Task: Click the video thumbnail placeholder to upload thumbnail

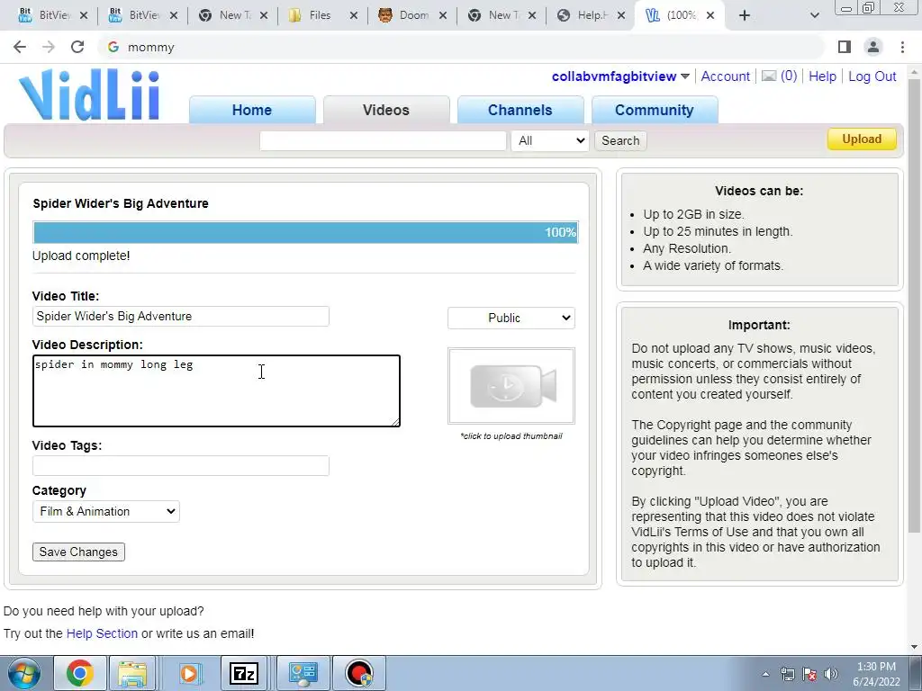Action: click(511, 386)
